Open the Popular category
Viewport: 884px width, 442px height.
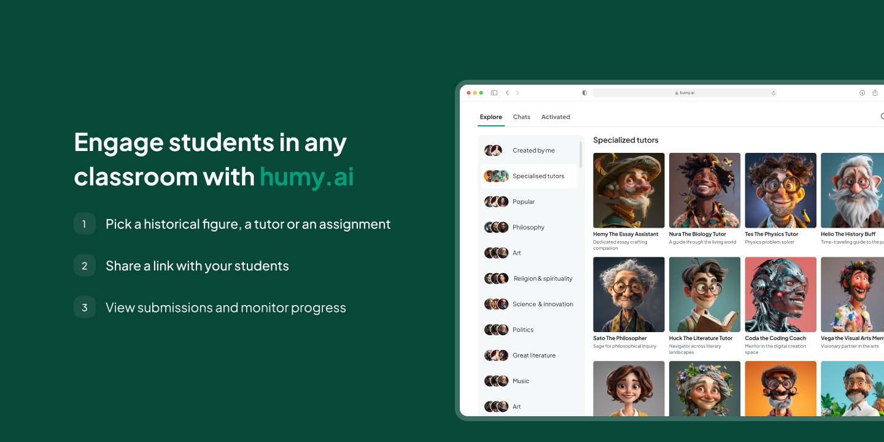point(530,201)
